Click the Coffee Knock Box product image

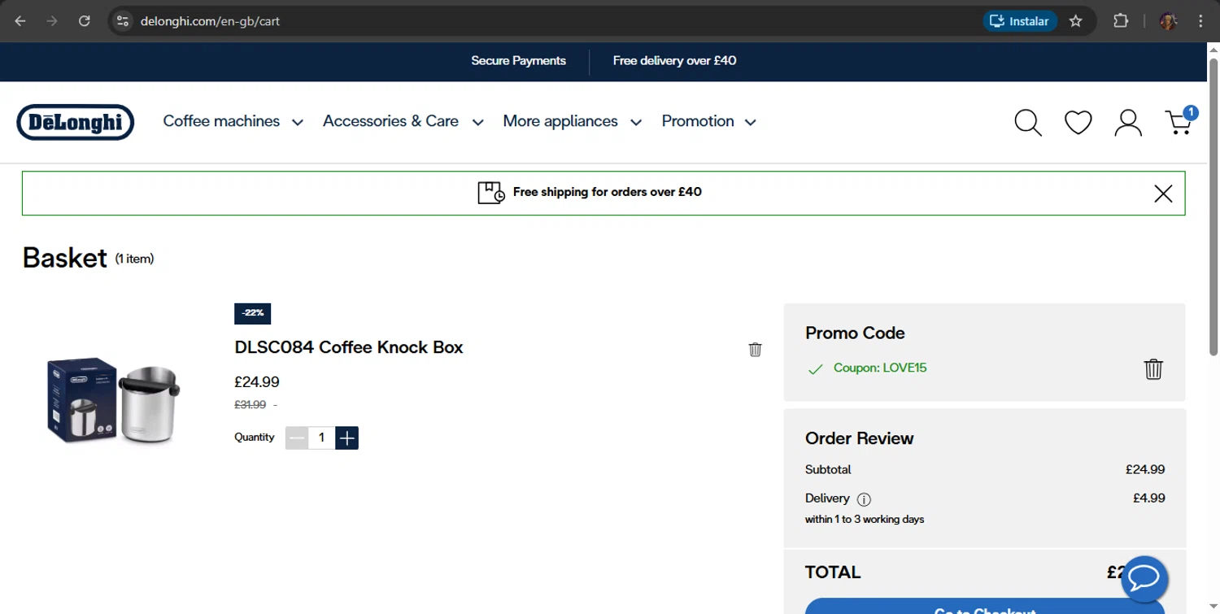(113, 400)
